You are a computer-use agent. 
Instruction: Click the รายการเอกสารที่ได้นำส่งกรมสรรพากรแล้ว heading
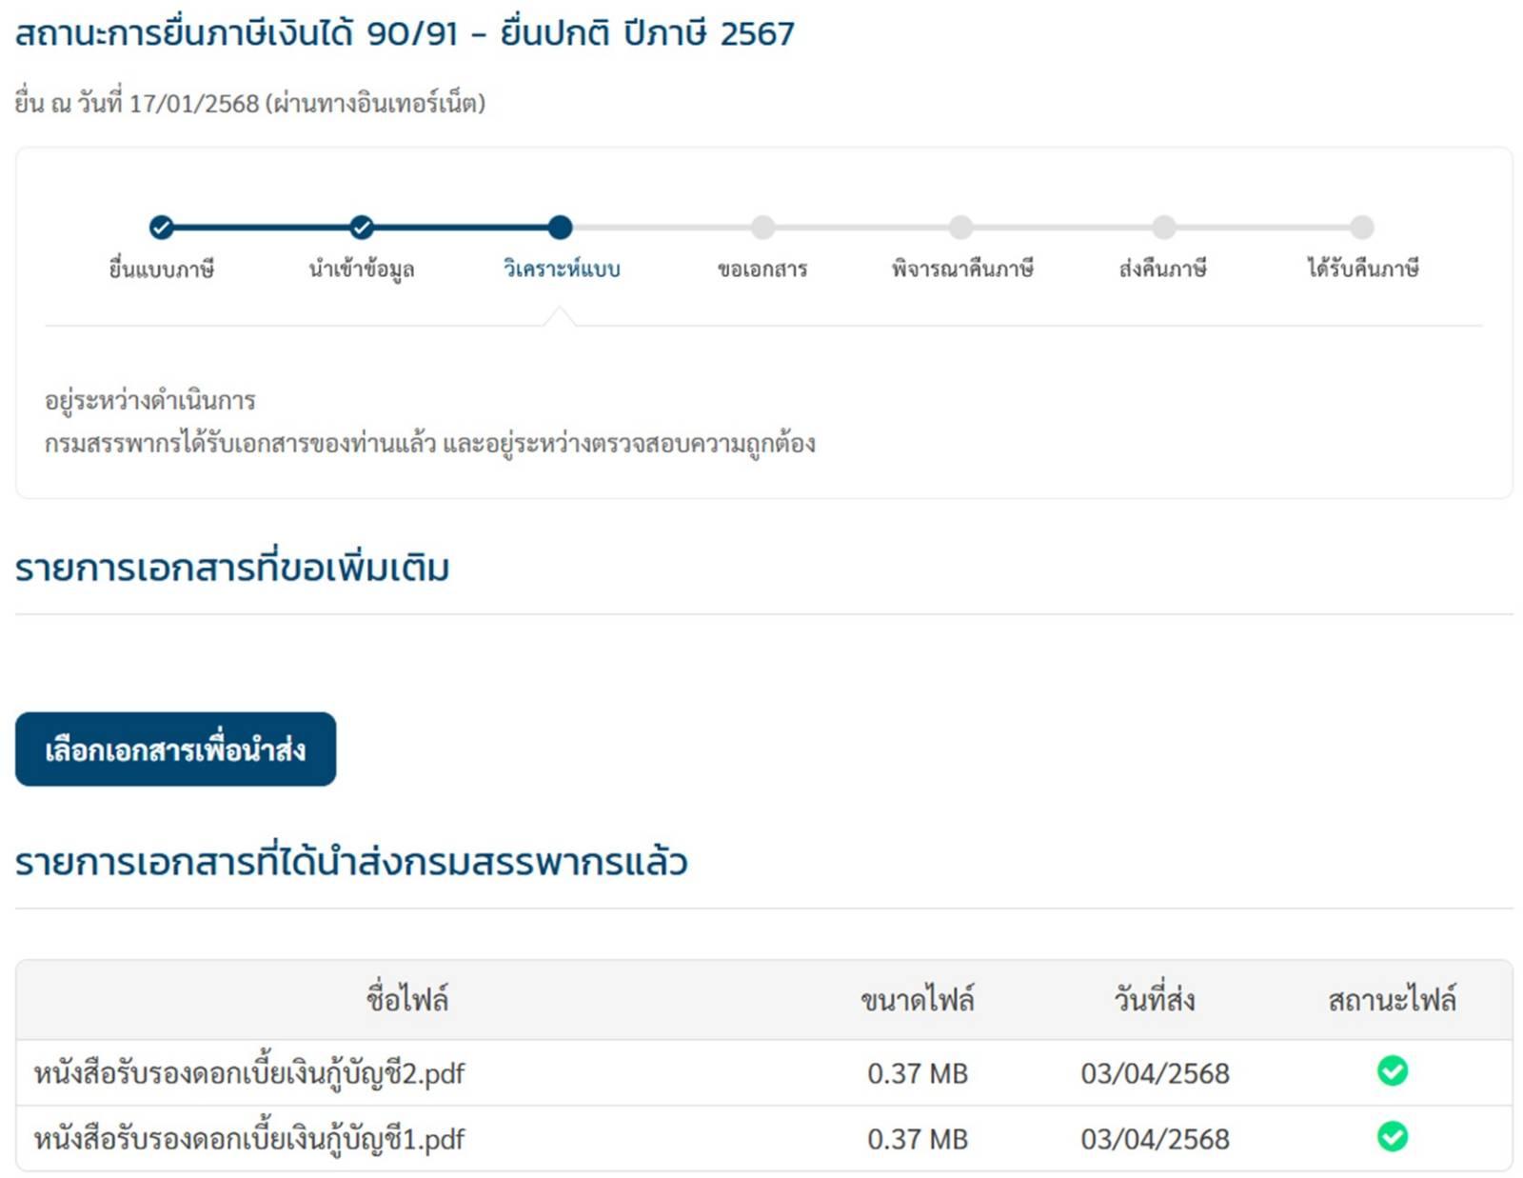click(351, 861)
